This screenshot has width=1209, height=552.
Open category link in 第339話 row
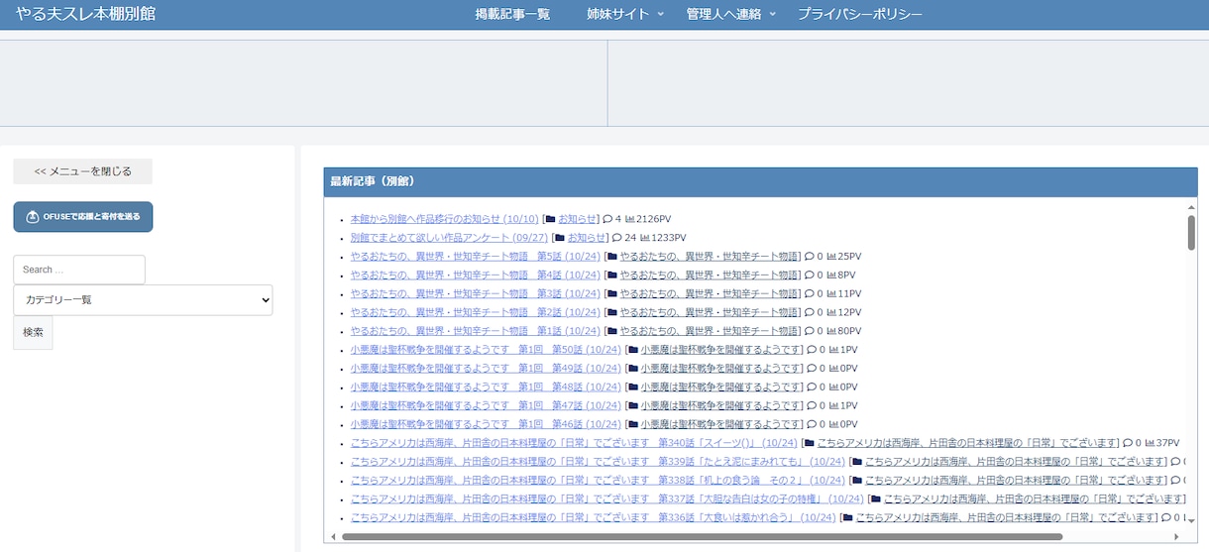pyautogui.click(x=1015, y=462)
